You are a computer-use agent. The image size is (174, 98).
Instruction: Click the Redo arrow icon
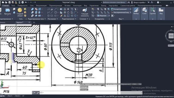(31, 2)
